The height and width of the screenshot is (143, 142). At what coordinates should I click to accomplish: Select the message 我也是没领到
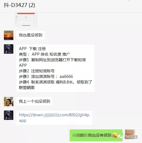click(31, 35)
